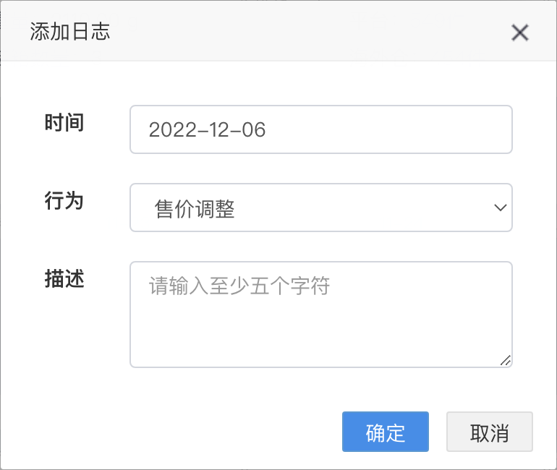
Task: Click the 添加日志 dialog title text
Action: click(70, 32)
